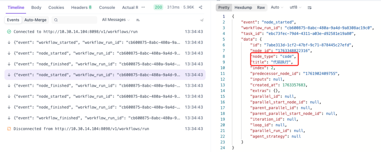
Task: Open the All Messages filter dropdown
Action: (x=116, y=20)
